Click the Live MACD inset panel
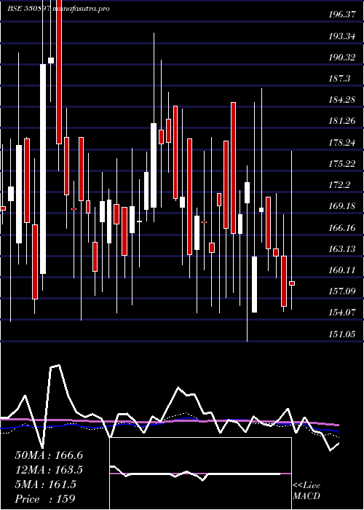This screenshot has width=364, height=510. pos(200,474)
